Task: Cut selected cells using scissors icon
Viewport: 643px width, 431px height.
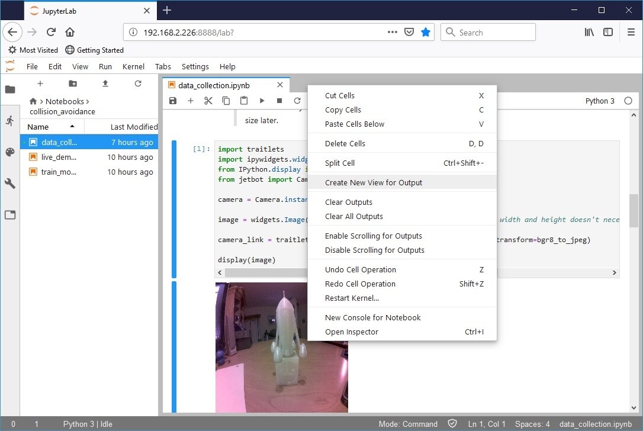Action: 208,101
